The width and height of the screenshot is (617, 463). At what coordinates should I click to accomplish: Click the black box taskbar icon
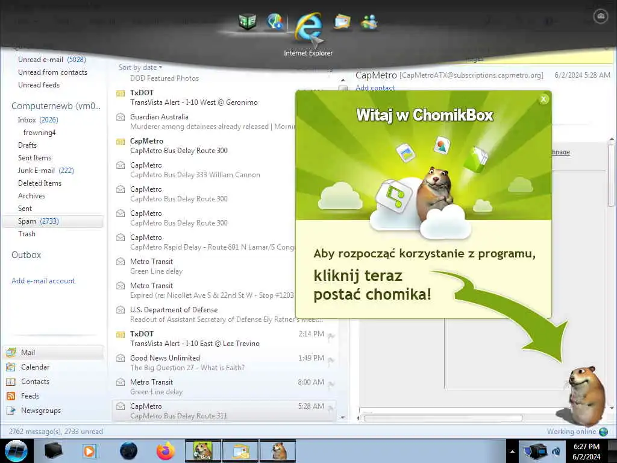(53, 451)
